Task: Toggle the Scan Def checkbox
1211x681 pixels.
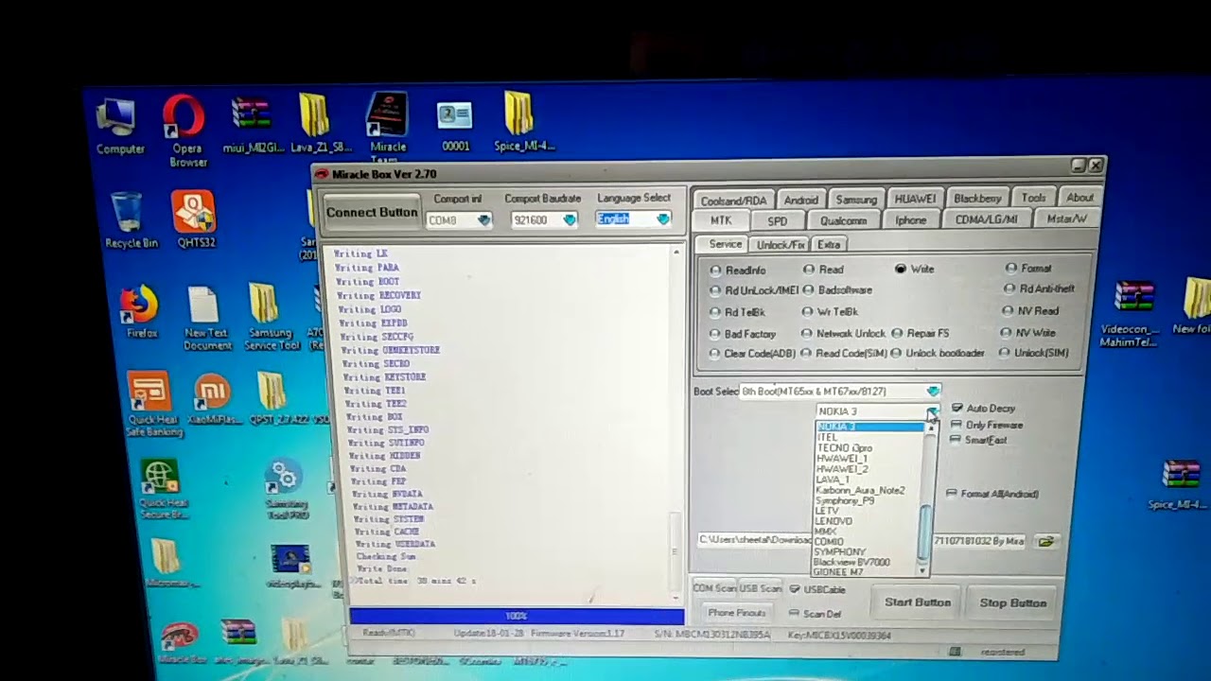Action: pyautogui.click(x=815, y=614)
